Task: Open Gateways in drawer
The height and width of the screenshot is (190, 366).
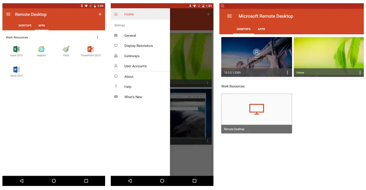Action: click(140, 56)
